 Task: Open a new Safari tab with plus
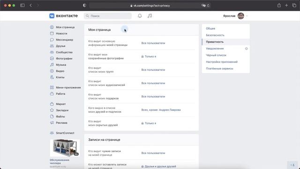[x=286, y=5]
